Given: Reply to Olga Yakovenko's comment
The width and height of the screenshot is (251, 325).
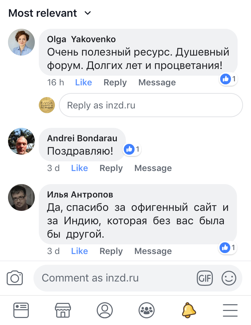Looking at the screenshot, I should click(x=115, y=83).
